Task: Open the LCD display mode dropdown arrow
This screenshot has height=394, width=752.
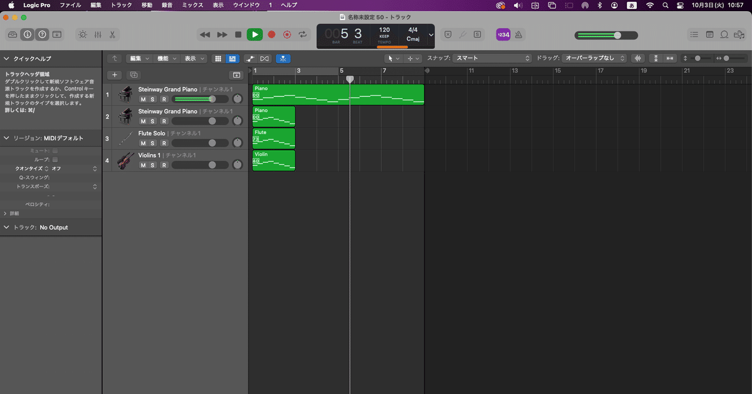Action: click(431, 35)
